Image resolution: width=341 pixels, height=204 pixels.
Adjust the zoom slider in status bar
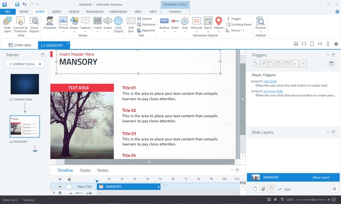313,200
